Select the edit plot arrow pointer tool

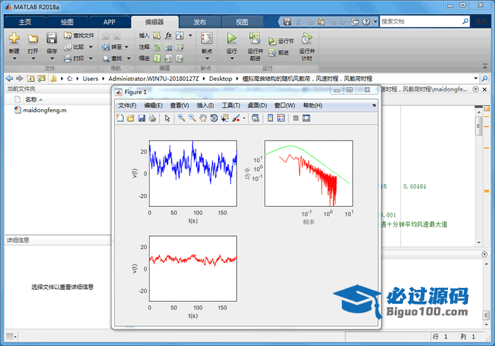168,118
